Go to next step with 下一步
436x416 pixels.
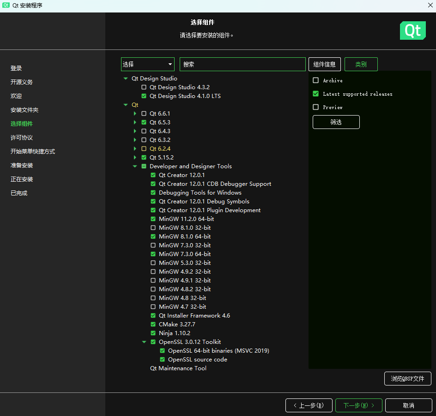tap(359, 405)
